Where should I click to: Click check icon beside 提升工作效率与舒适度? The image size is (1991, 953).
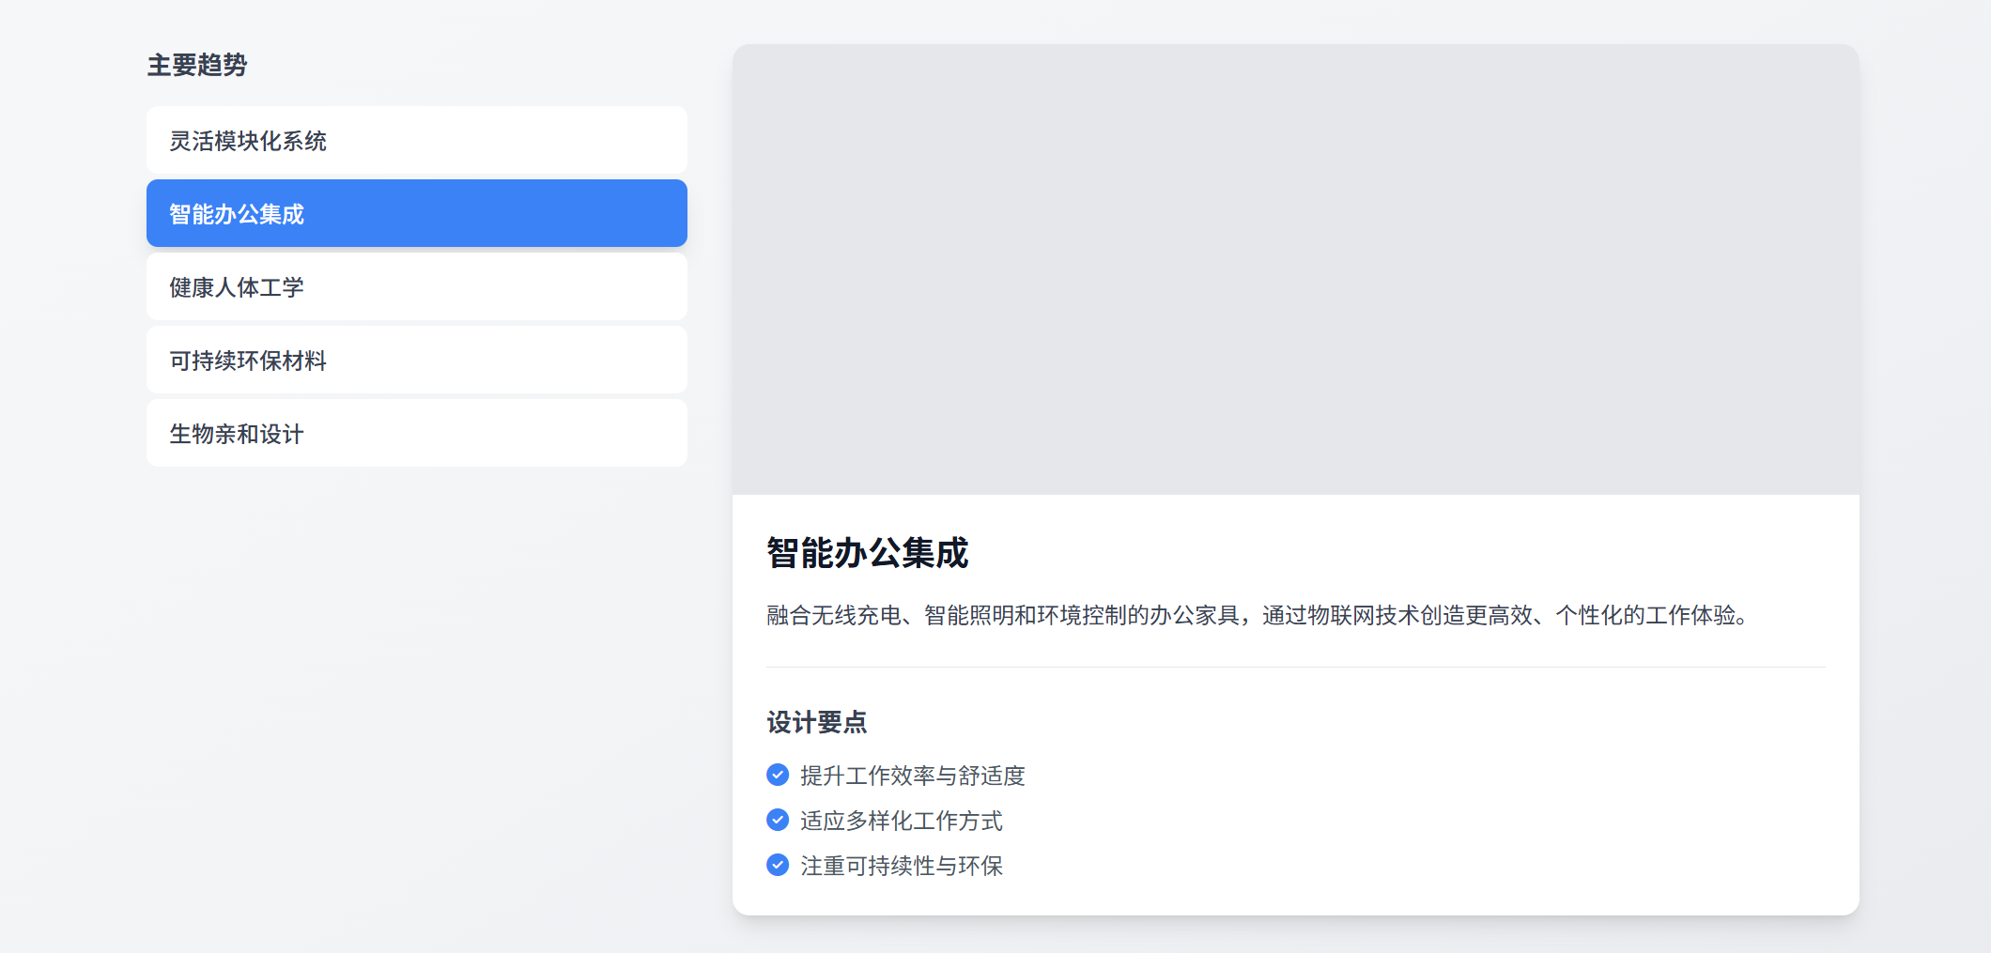pyautogui.click(x=778, y=775)
